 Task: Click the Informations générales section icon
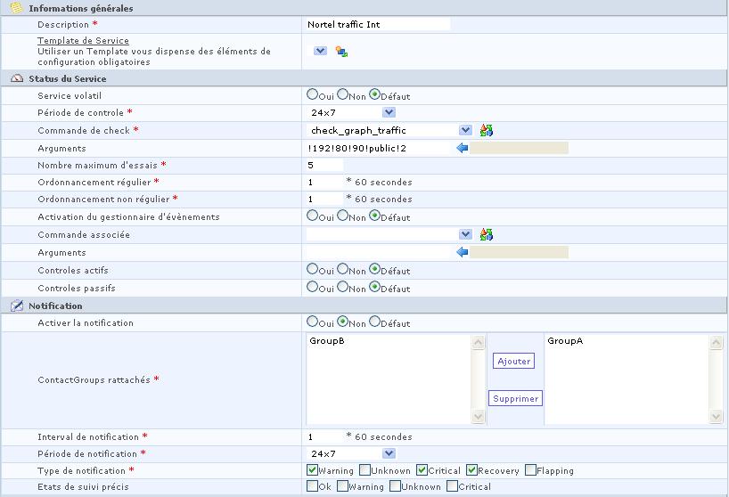pos(16,8)
